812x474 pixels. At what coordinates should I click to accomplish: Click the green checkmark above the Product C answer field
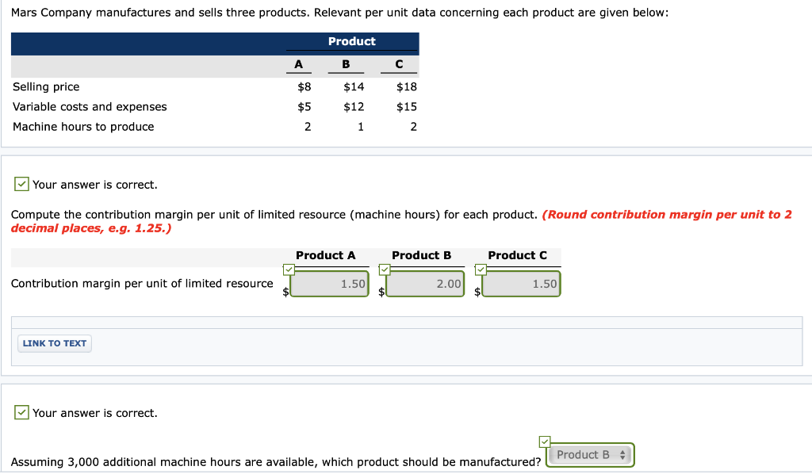pos(480,269)
